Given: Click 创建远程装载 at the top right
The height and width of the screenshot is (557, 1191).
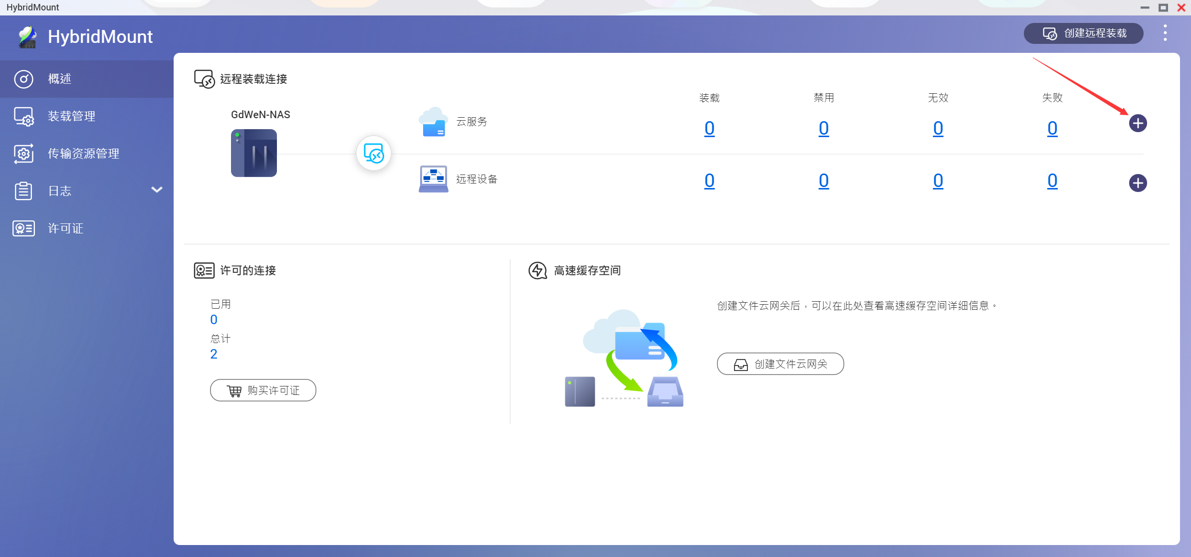Looking at the screenshot, I should (1083, 33).
